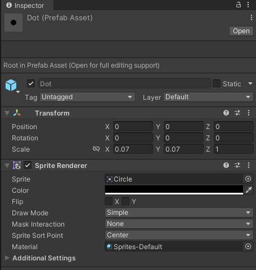The width and height of the screenshot is (256, 270).
Task: Toggle the Inspector lock icon
Action: coord(239,5)
